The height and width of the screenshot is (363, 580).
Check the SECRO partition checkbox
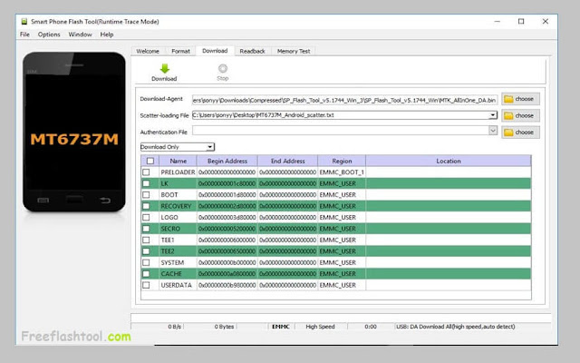(146, 229)
